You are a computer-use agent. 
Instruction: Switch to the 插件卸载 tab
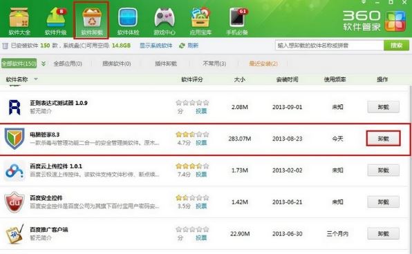click(166, 63)
